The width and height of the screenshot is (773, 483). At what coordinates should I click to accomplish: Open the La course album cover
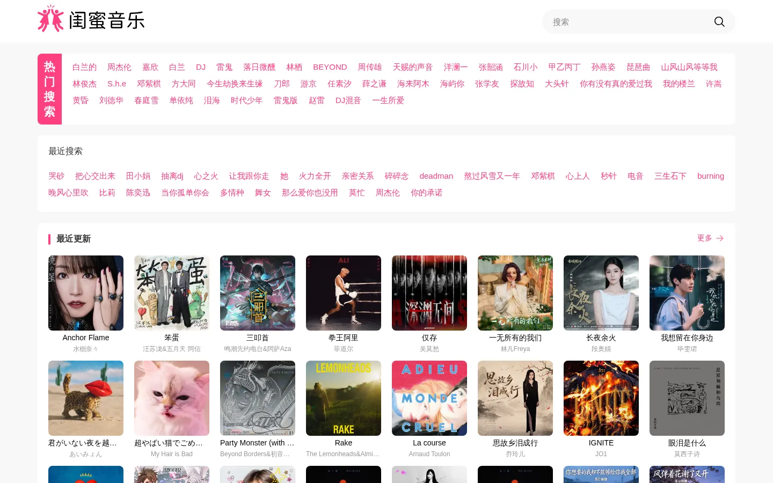tap(429, 398)
